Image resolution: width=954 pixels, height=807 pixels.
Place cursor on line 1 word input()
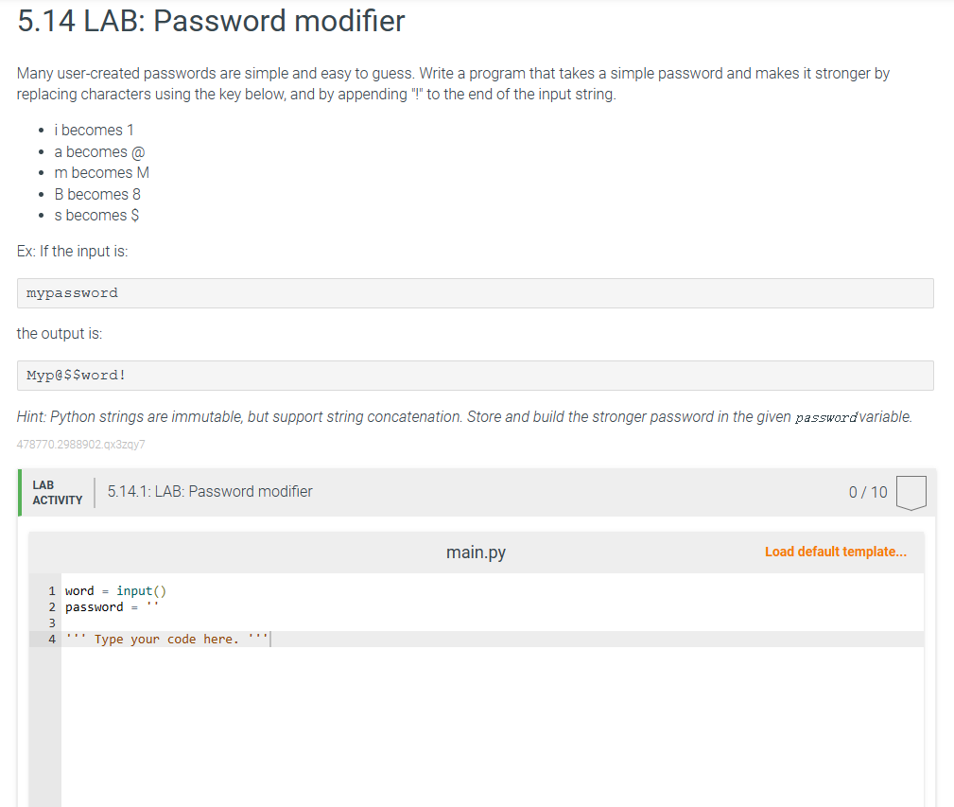pos(141,591)
